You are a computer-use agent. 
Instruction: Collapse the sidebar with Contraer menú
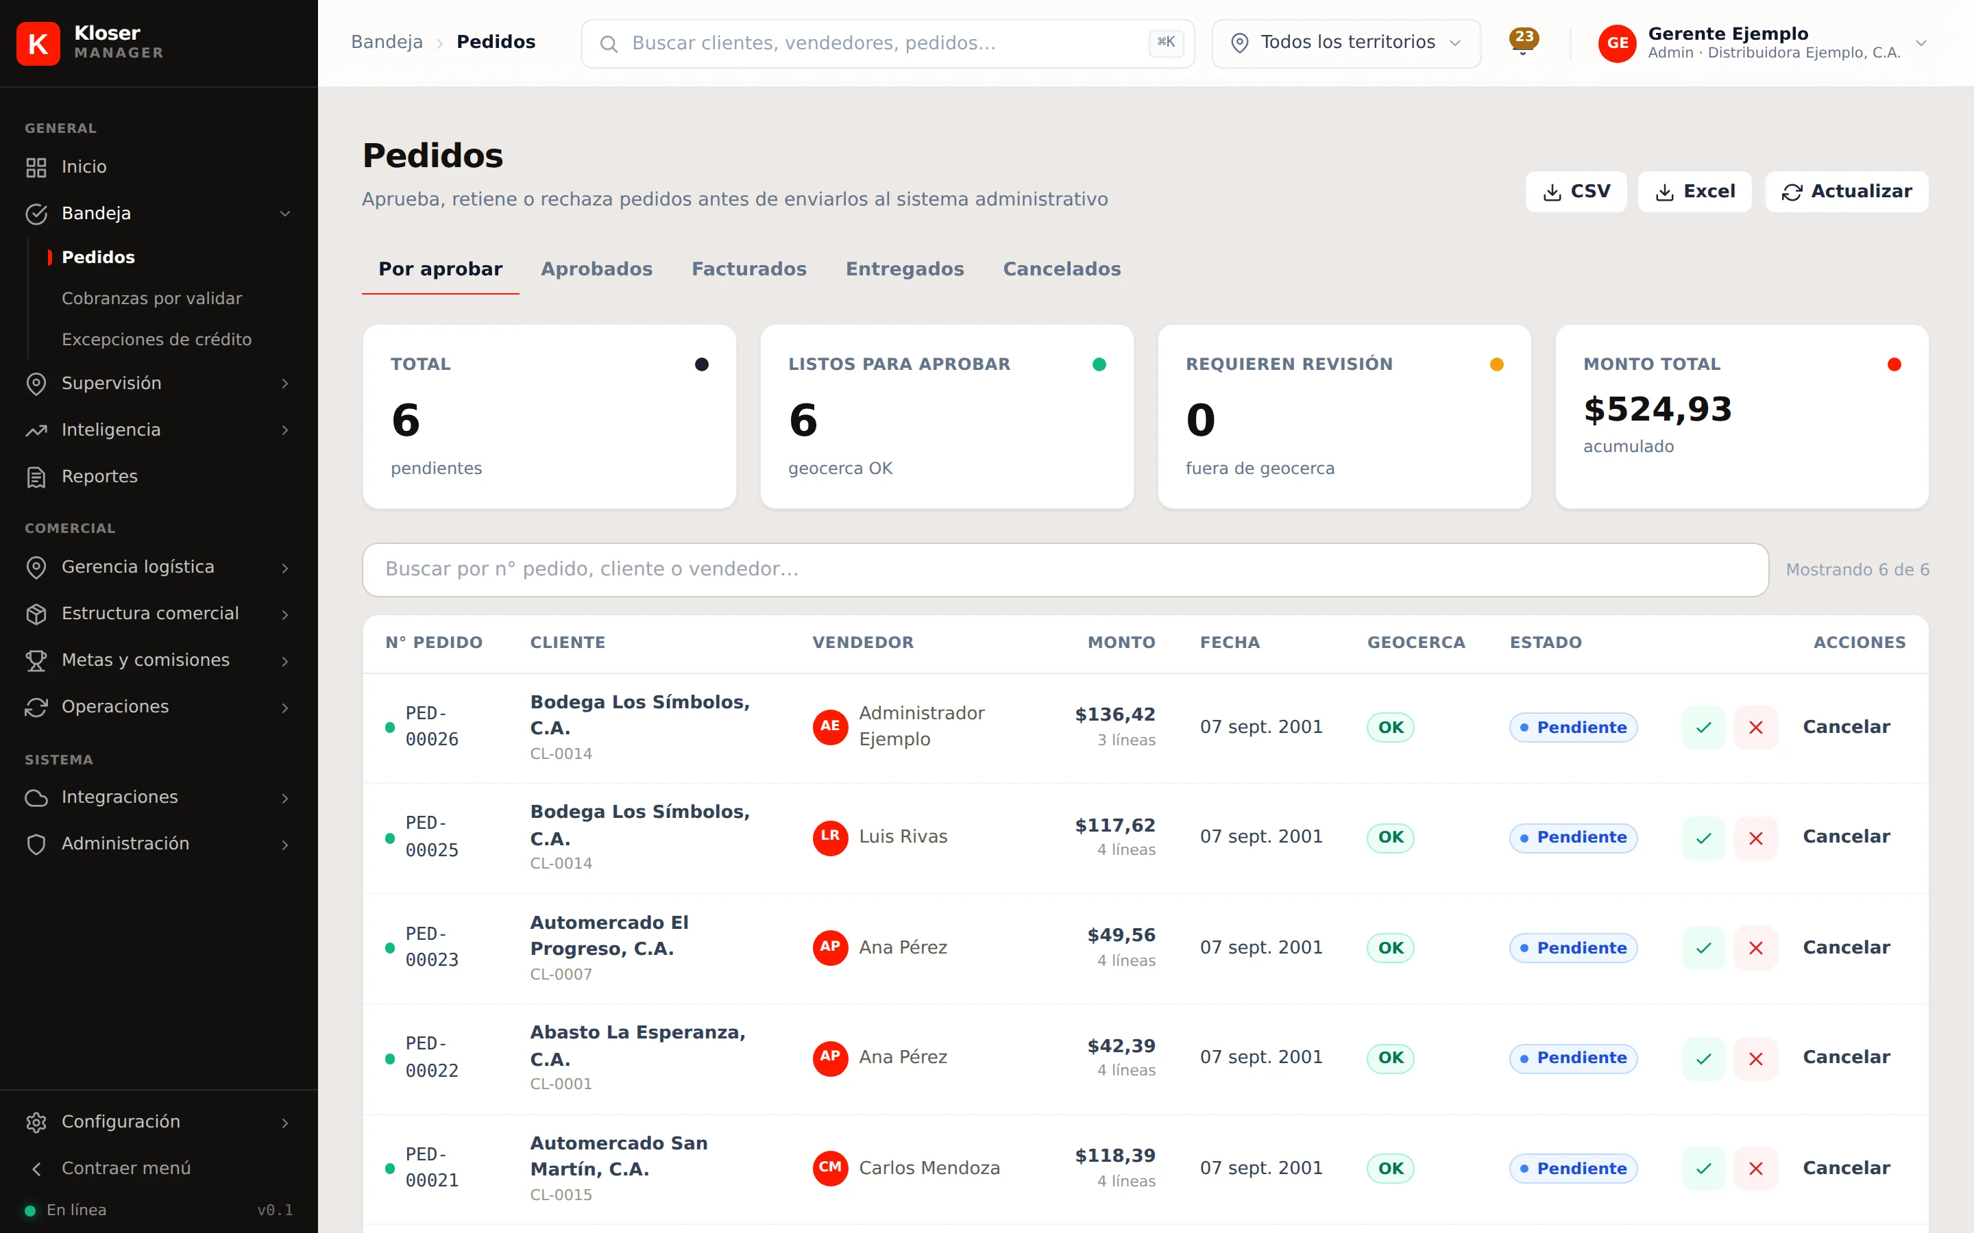coord(159,1169)
